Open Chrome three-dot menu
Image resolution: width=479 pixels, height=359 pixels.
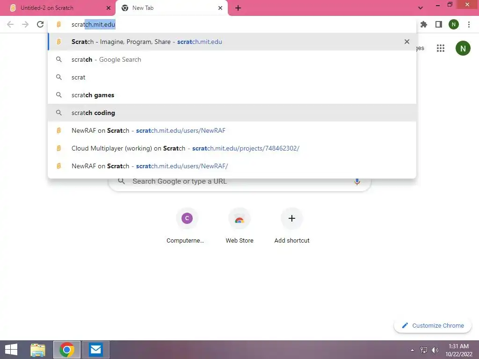click(469, 24)
